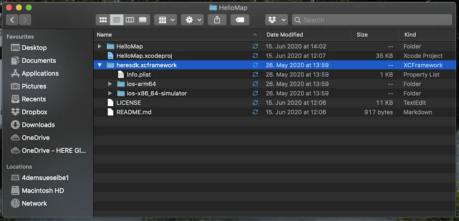Image resolution: width=459 pixels, height=221 pixels.
Task: Select the ios-arm64 folder icon
Action: (121, 84)
